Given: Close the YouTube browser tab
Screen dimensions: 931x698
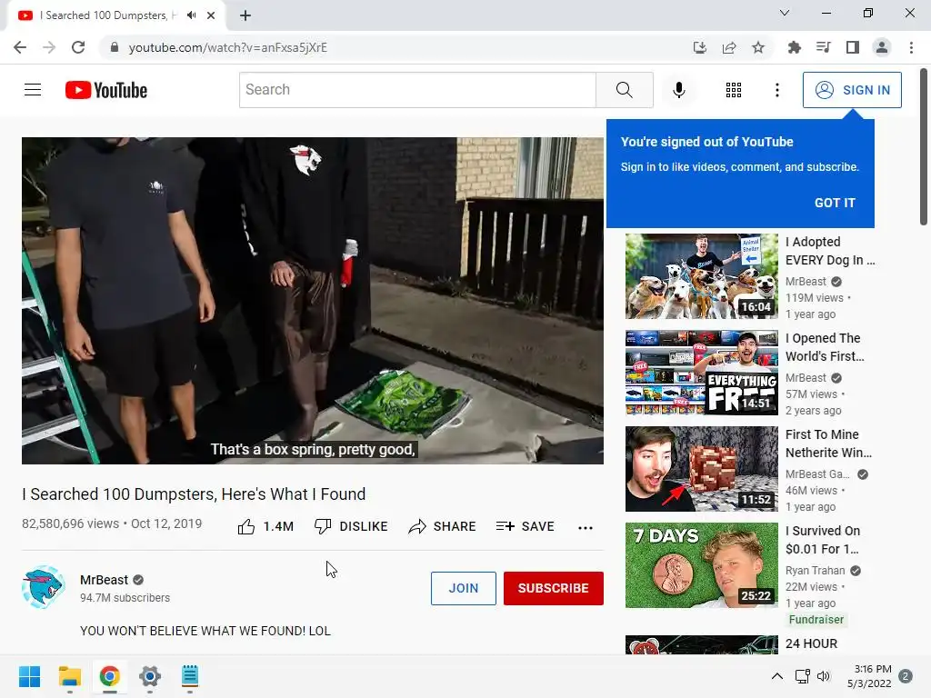Looking at the screenshot, I should pos(211,15).
